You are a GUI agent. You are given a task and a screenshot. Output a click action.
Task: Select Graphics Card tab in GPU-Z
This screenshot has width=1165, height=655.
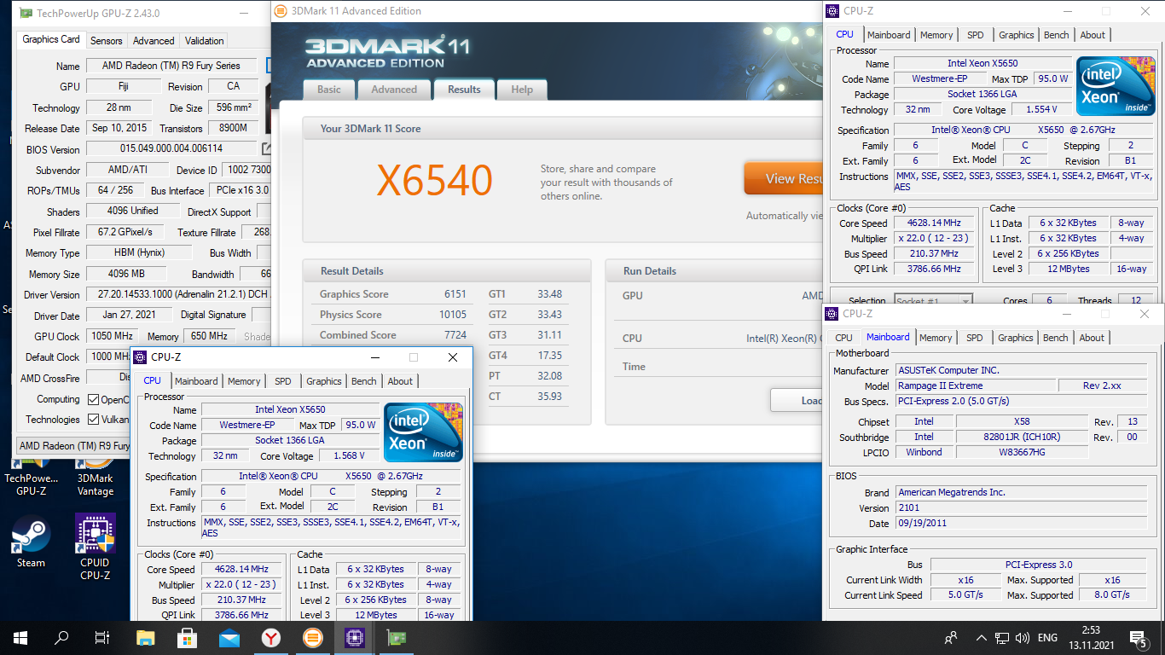[x=51, y=39]
